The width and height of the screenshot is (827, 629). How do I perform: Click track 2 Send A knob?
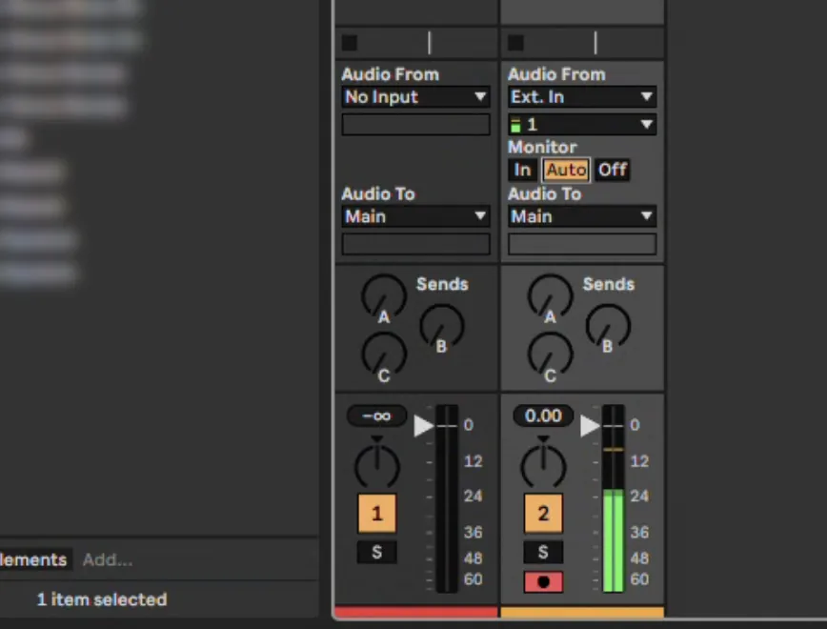tap(550, 296)
